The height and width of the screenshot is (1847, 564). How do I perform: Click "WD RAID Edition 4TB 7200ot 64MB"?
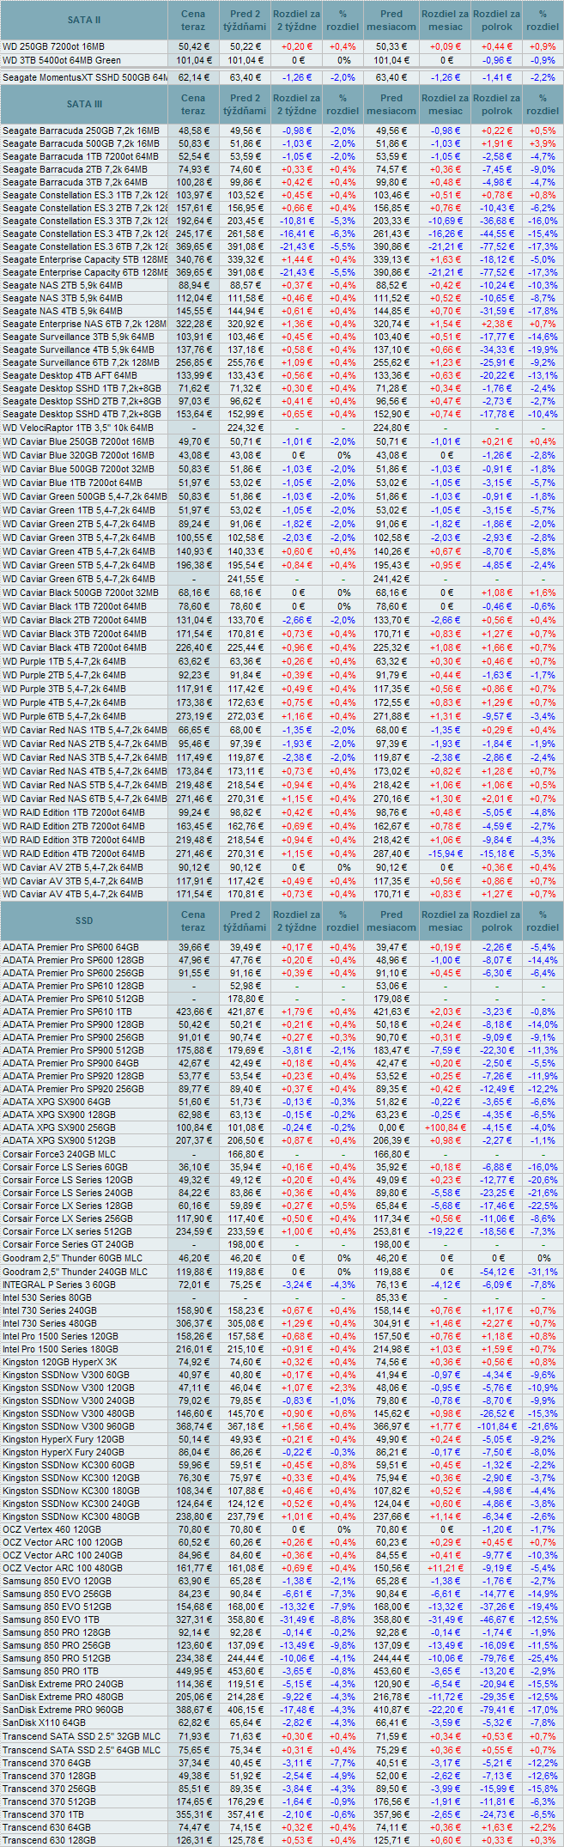coord(74,854)
